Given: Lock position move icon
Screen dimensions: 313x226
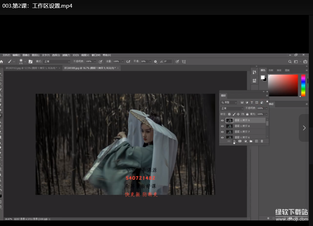Looking at the screenshot, I should [x=238, y=114].
